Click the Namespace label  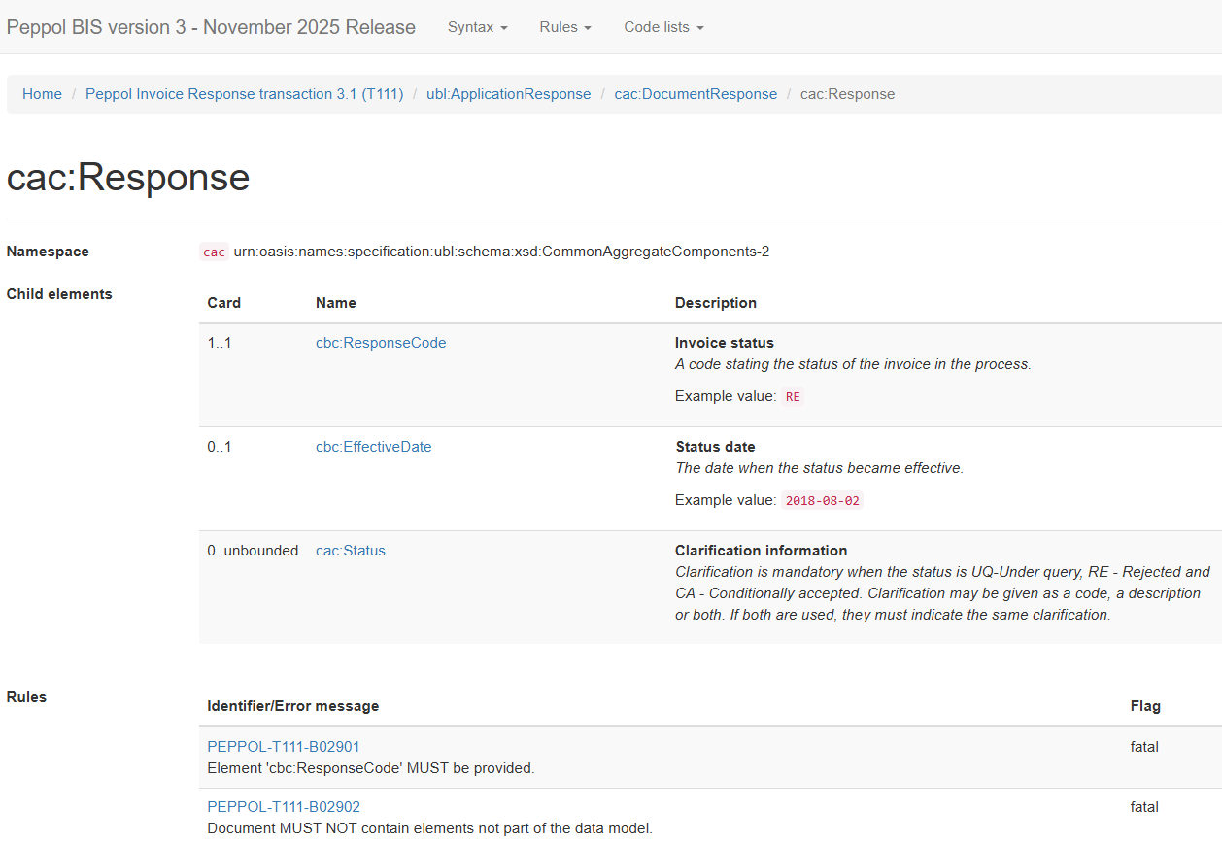(x=48, y=252)
